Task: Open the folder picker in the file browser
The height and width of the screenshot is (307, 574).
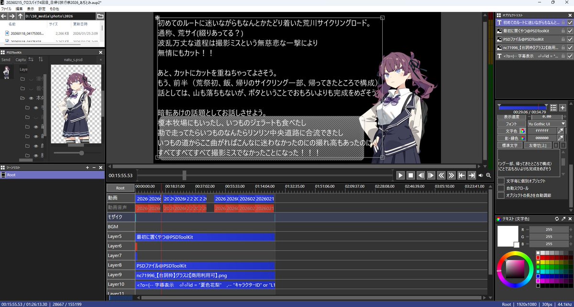Action: pos(100,16)
